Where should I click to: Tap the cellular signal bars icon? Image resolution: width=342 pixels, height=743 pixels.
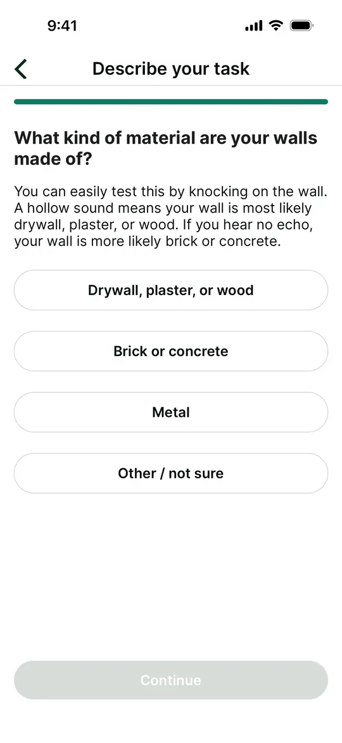253,25
